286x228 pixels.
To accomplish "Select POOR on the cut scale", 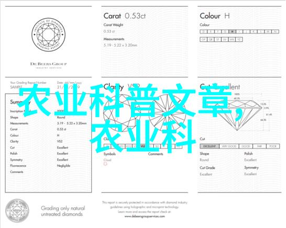I will click(273, 146).
